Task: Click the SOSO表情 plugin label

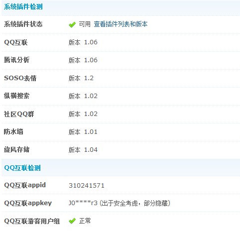Action: (x=20, y=78)
